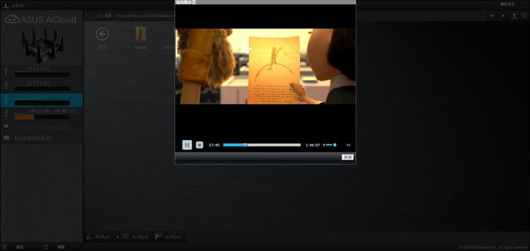Stop the video with the square button
Viewport: 530px width, 251px height.
(x=200, y=145)
